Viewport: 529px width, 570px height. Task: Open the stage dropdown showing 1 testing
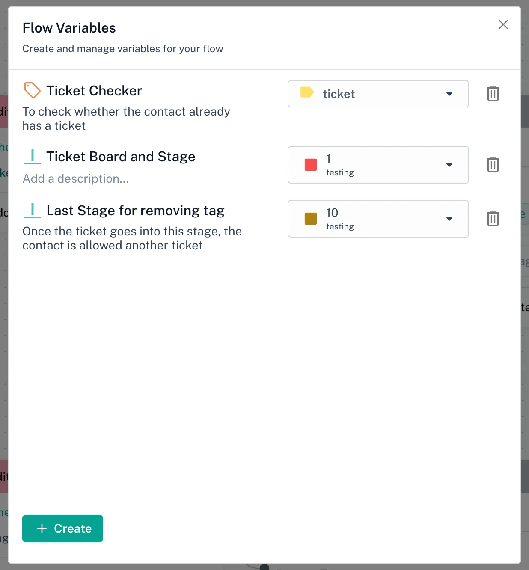point(449,165)
